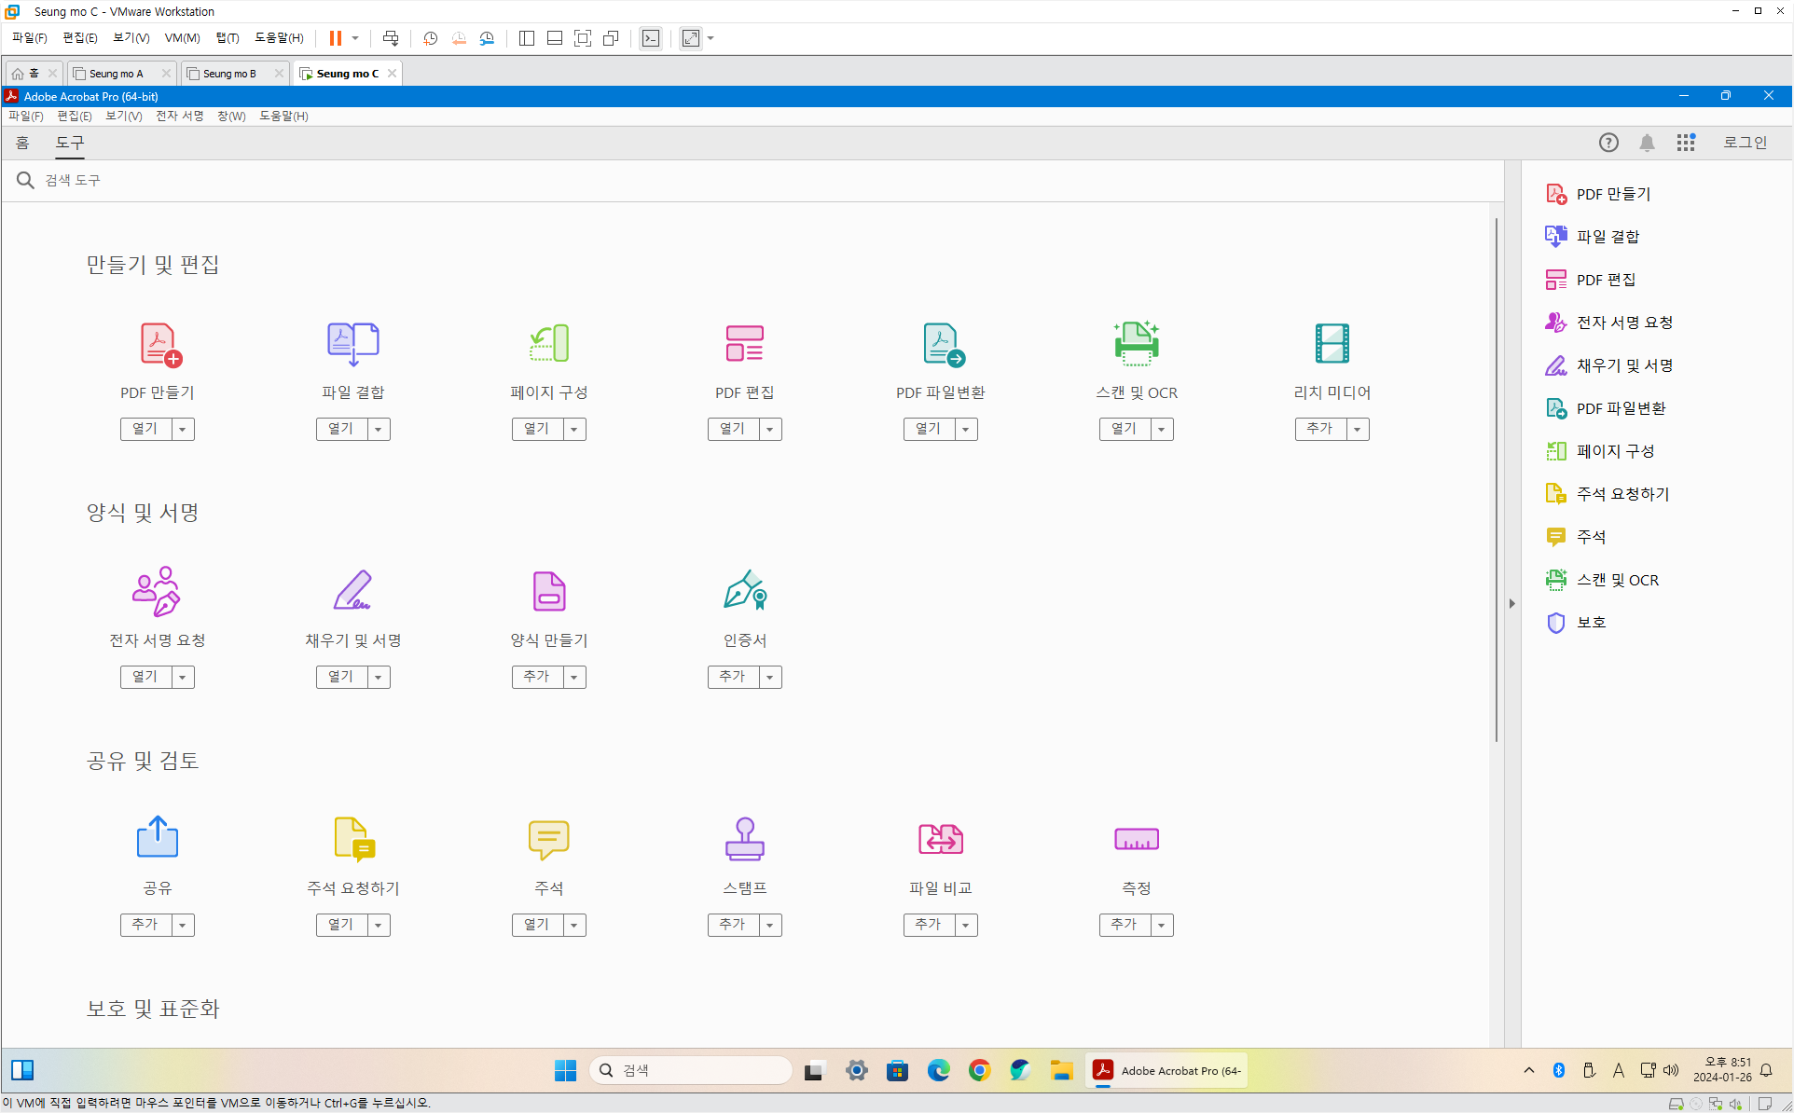Screen dimensions: 1794x1113
Task: Toggle VMware full screen mode button
Action: [x=583, y=38]
